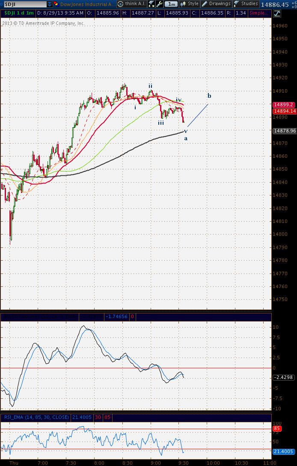The width and height of the screenshot is (297, 466).
Task: Click the wave b label annotation
Action: (209, 96)
